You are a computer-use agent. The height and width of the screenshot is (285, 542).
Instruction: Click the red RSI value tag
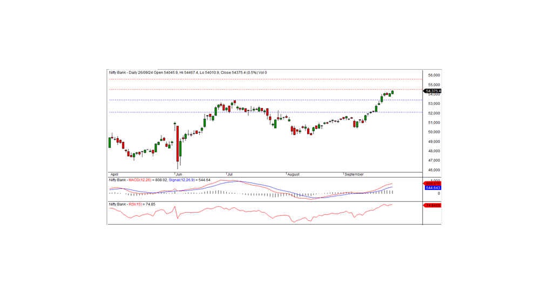click(x=433, y=205)
